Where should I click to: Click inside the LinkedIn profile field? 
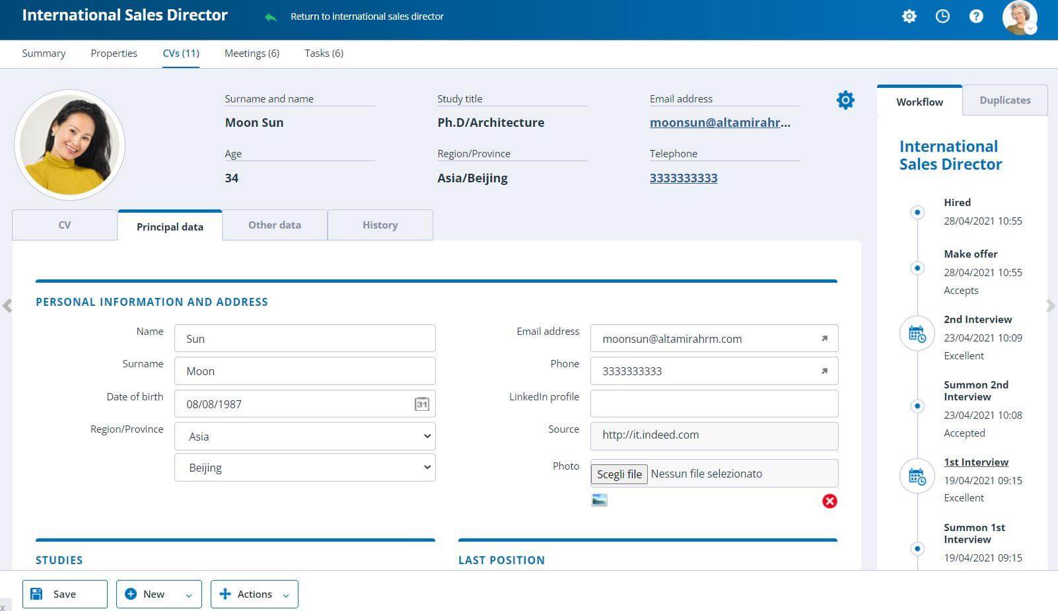pyautogui.click(x=714, y=403)
